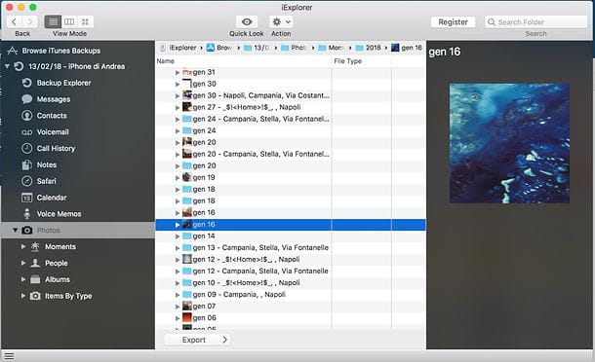
Task: Select gen 10 - _$!<Home>!$_ , Napoli
Action: click(246, 283)
